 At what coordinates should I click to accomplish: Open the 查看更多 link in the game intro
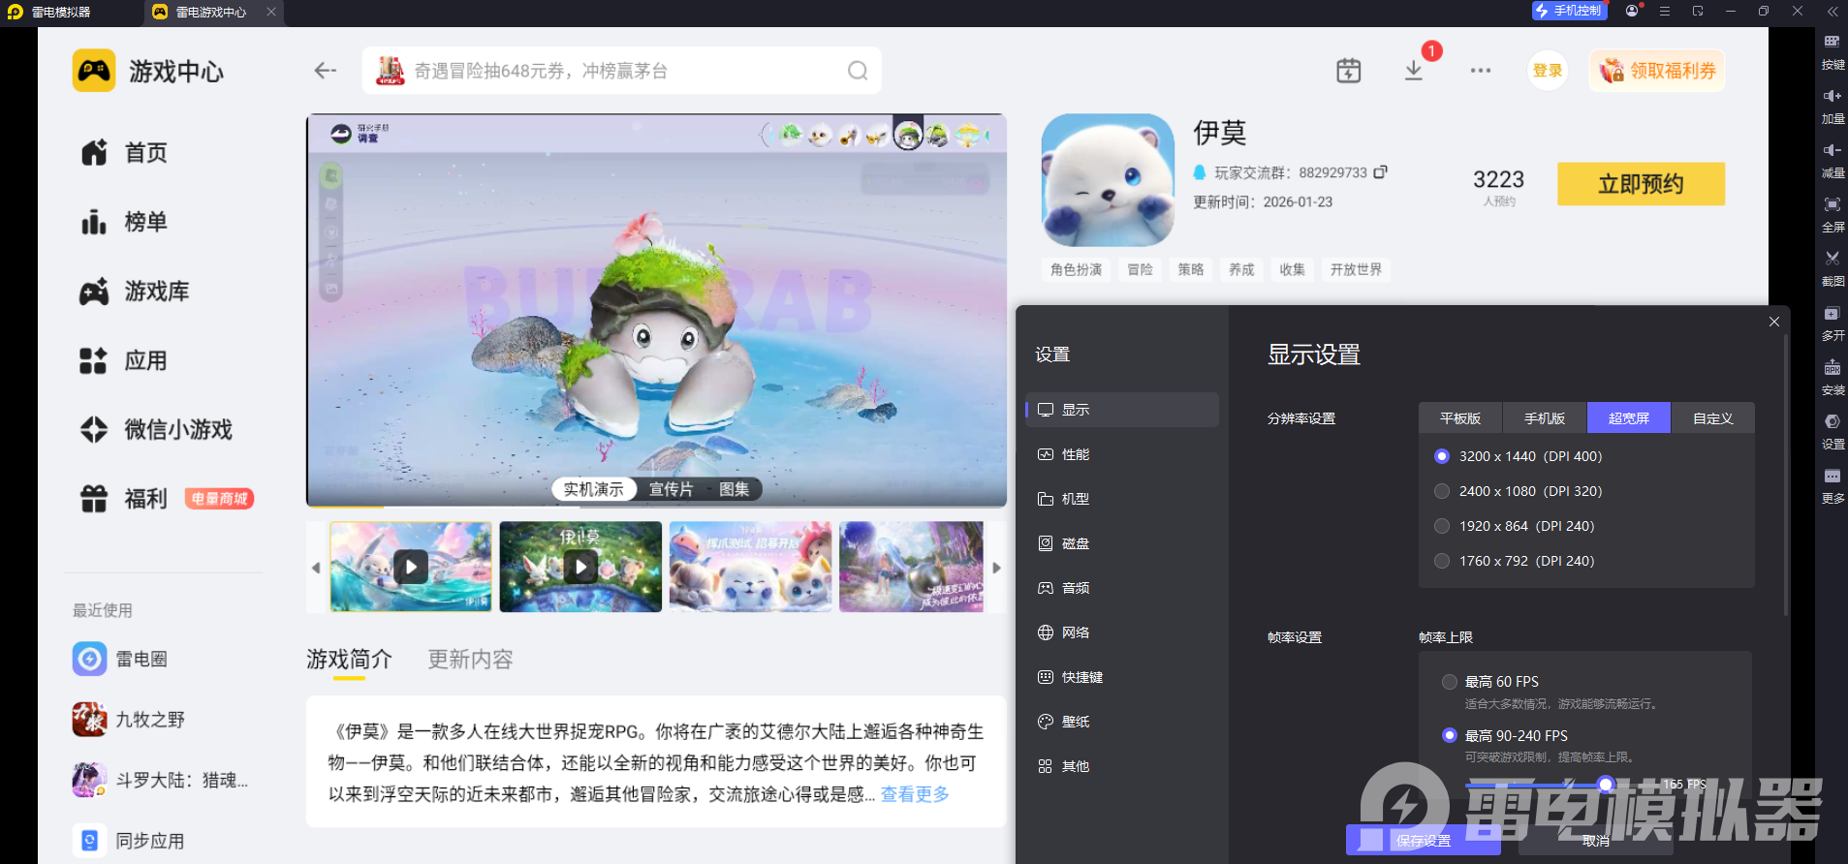coord(915,794)
